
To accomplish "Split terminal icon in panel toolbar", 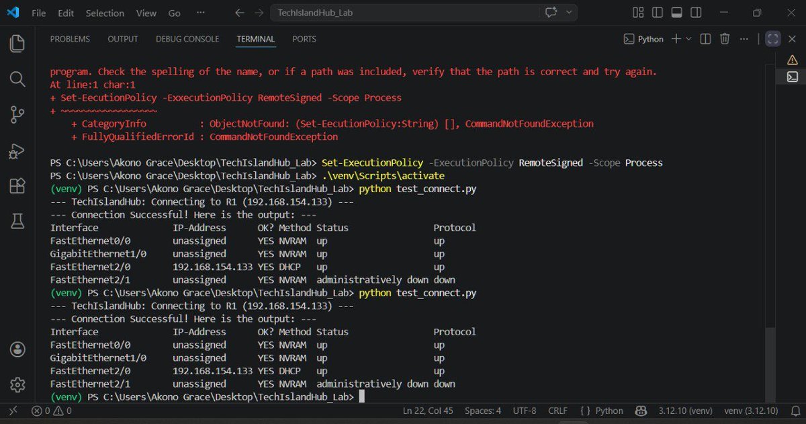I will coord(705,39).
